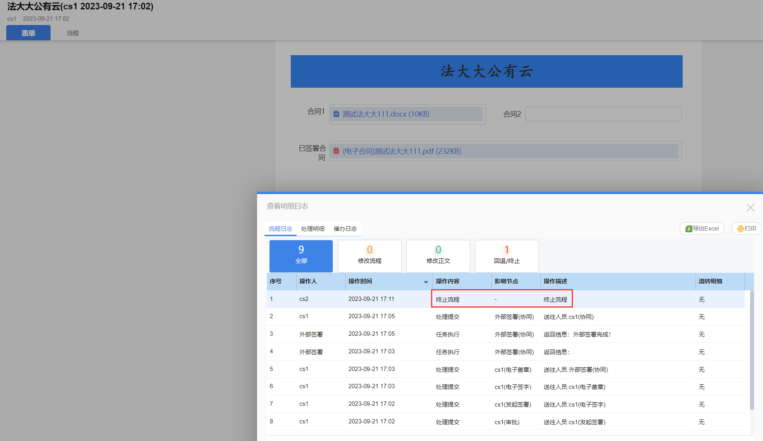Filter logs by 全部 count card
The width and height of the screenshot is (763, 441).
[x=301, y=256]
